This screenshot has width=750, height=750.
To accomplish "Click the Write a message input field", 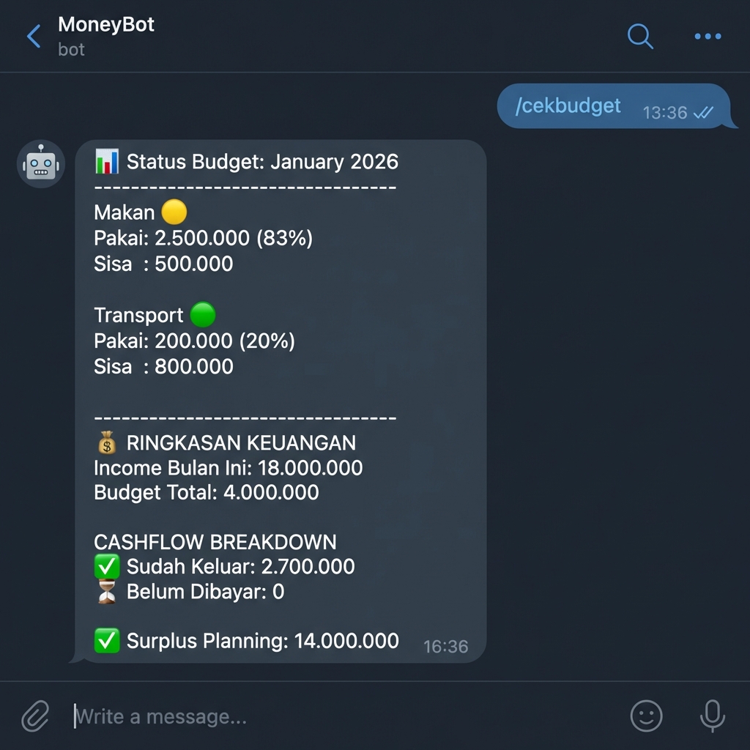I will point(220,716).
